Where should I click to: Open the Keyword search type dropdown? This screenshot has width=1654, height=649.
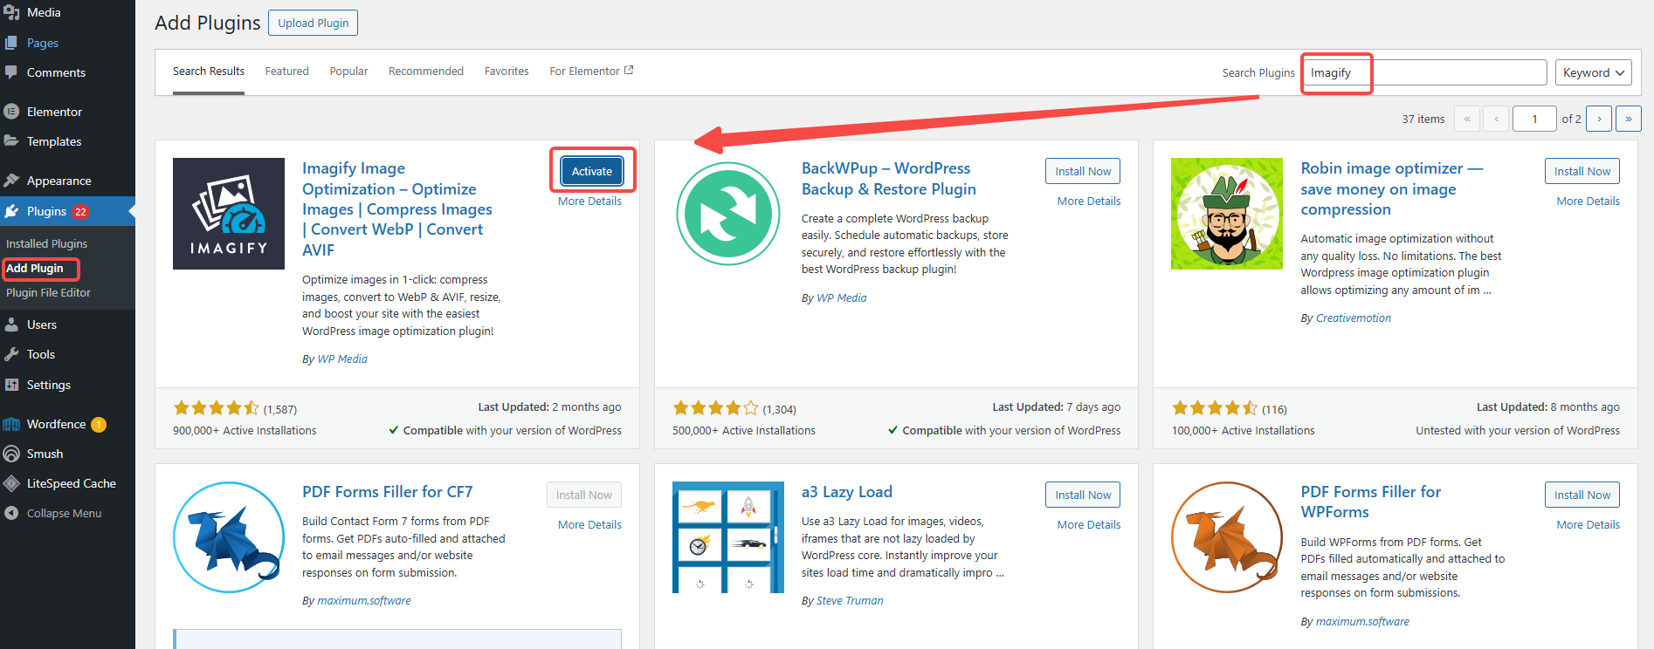point(1593,72)
